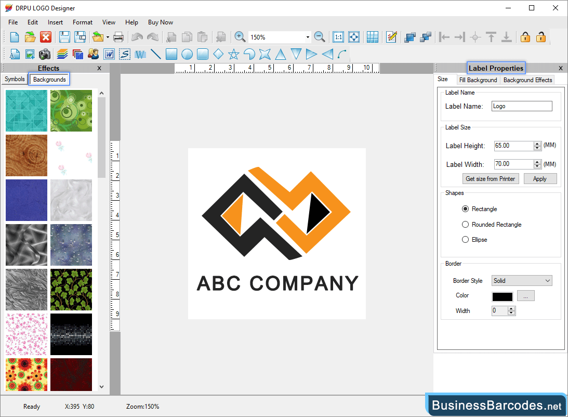Switch to the Backgrounds tab
This screenshot has width=568, height=417.
click(x=49, y=80)
